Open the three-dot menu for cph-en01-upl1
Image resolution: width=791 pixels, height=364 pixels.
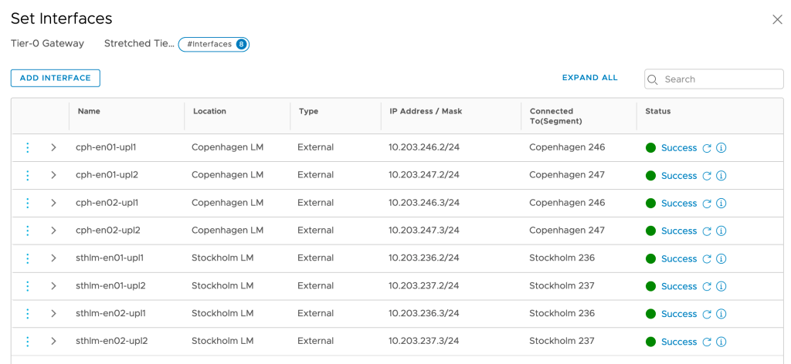[28, 147]
